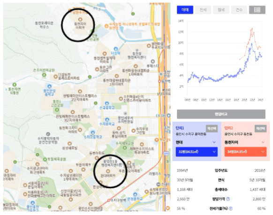Click 동천마을현대홈타운 2차아파트 marker
The image size is (273, 215).
click(x=117, y=76)
